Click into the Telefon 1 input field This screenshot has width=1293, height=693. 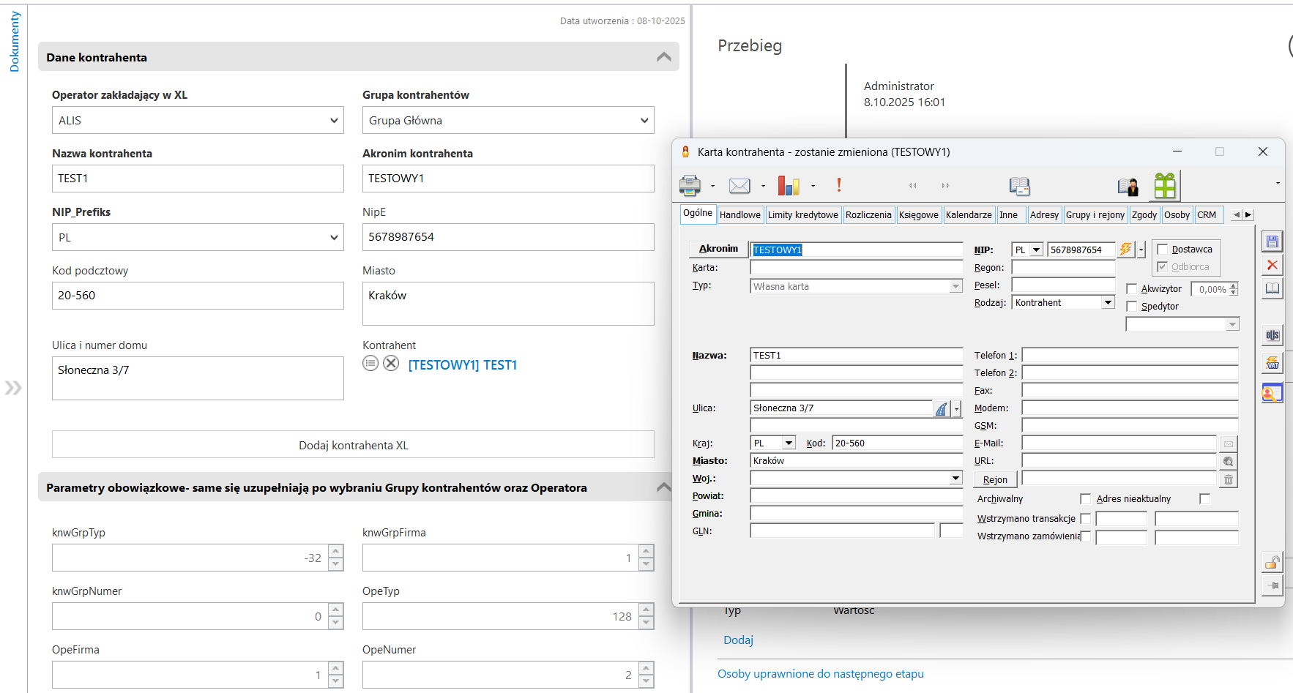coord(1130,356)
